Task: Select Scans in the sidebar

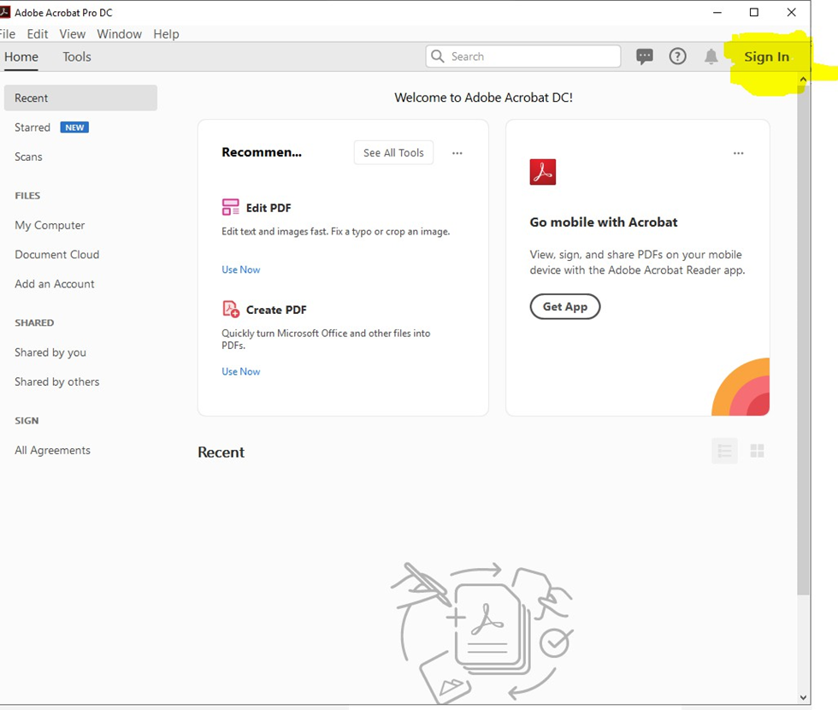Action: (28, 157)
